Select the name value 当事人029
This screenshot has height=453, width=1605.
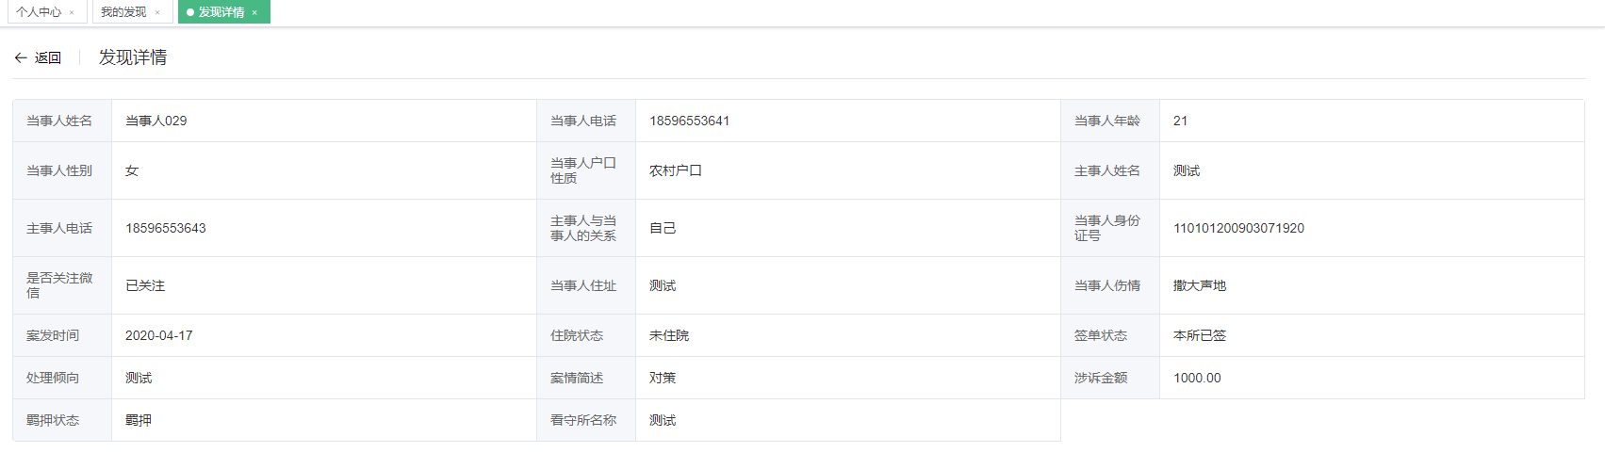click(156, 121)
